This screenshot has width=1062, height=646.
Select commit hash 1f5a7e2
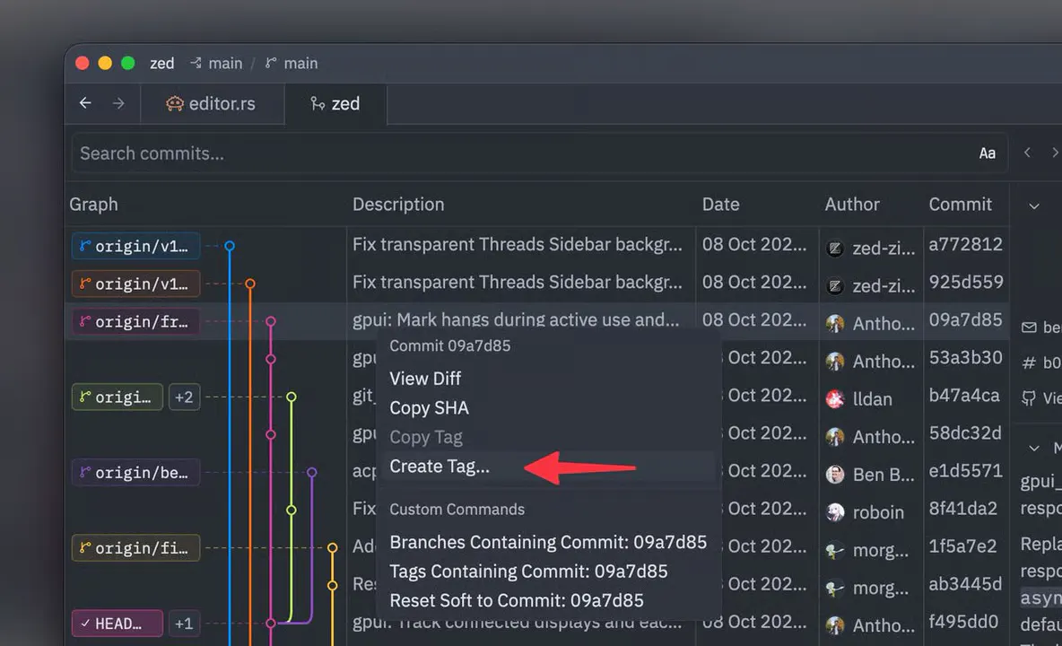click(962, 546)
